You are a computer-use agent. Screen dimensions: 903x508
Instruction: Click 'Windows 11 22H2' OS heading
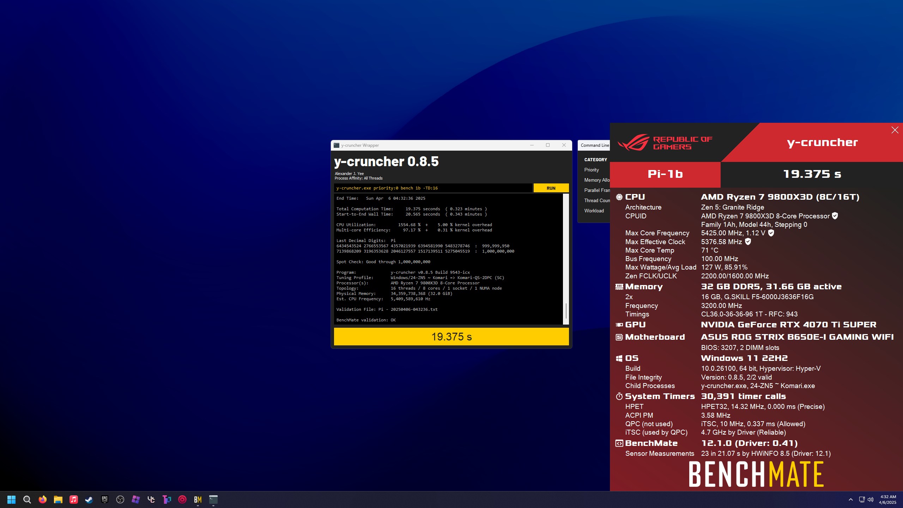pyautogui.click(x=744, y=358)
